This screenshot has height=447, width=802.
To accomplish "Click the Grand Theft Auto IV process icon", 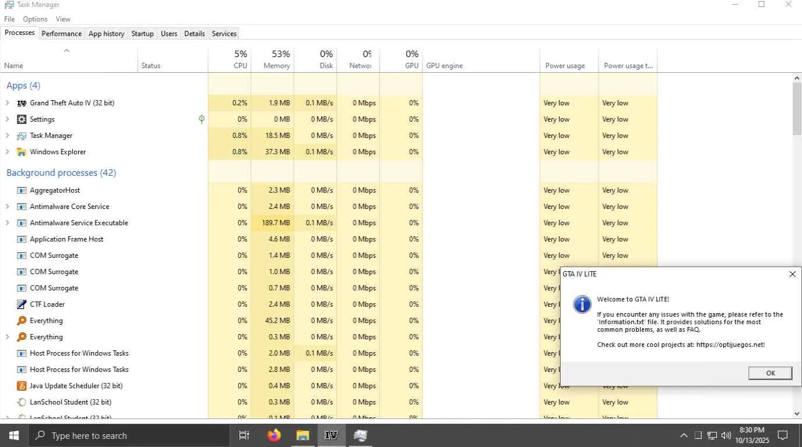I will coord(22,103).
